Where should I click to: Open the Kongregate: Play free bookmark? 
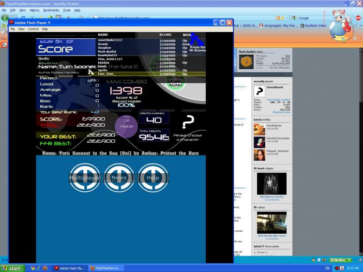click(x=279, y=26)
